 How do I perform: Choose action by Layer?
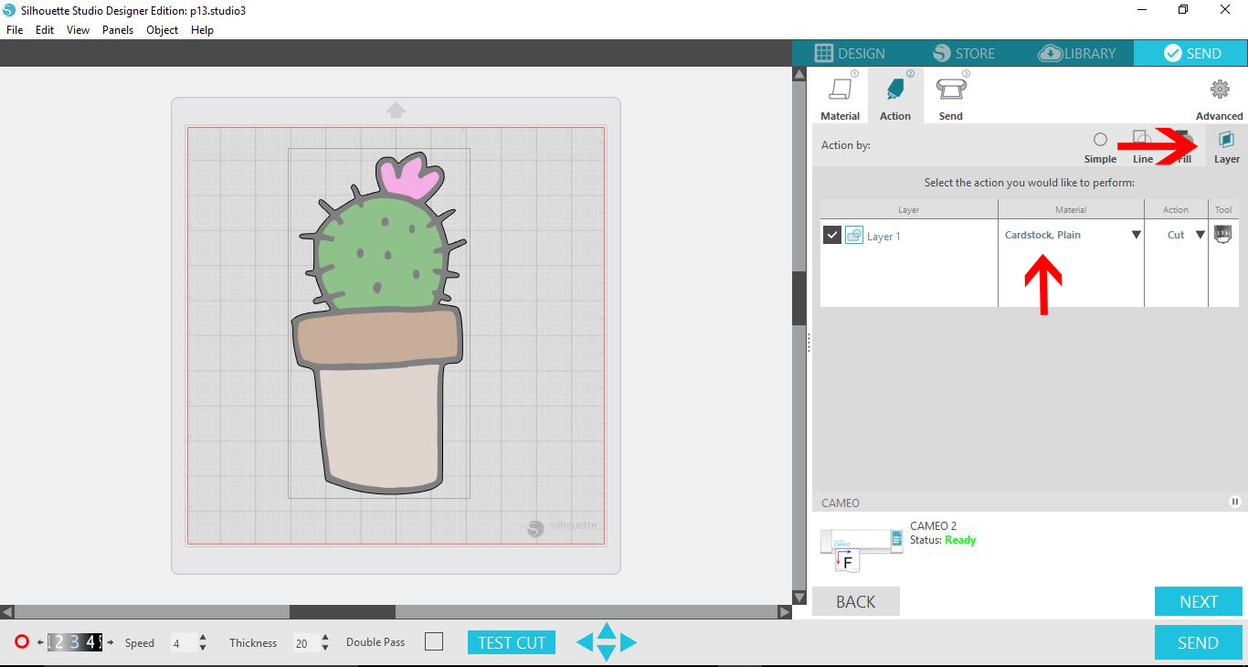point(1226,147)
